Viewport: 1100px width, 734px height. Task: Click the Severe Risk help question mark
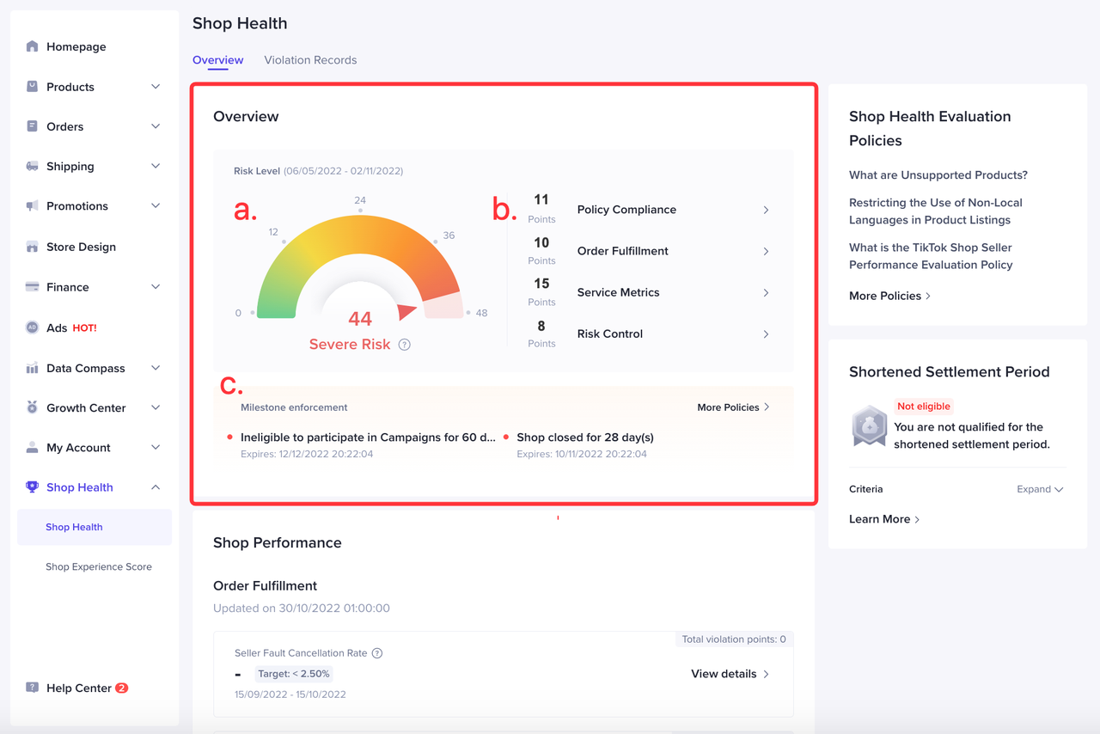tap(404, 345)
